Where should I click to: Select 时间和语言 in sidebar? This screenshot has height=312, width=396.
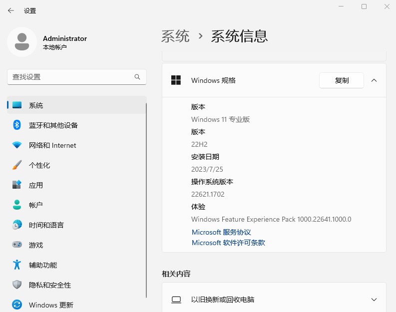[x=46, y=225]
